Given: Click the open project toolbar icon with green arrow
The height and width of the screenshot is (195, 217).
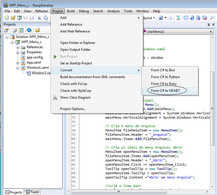Looking at the screenshot, I should (19, 18).
